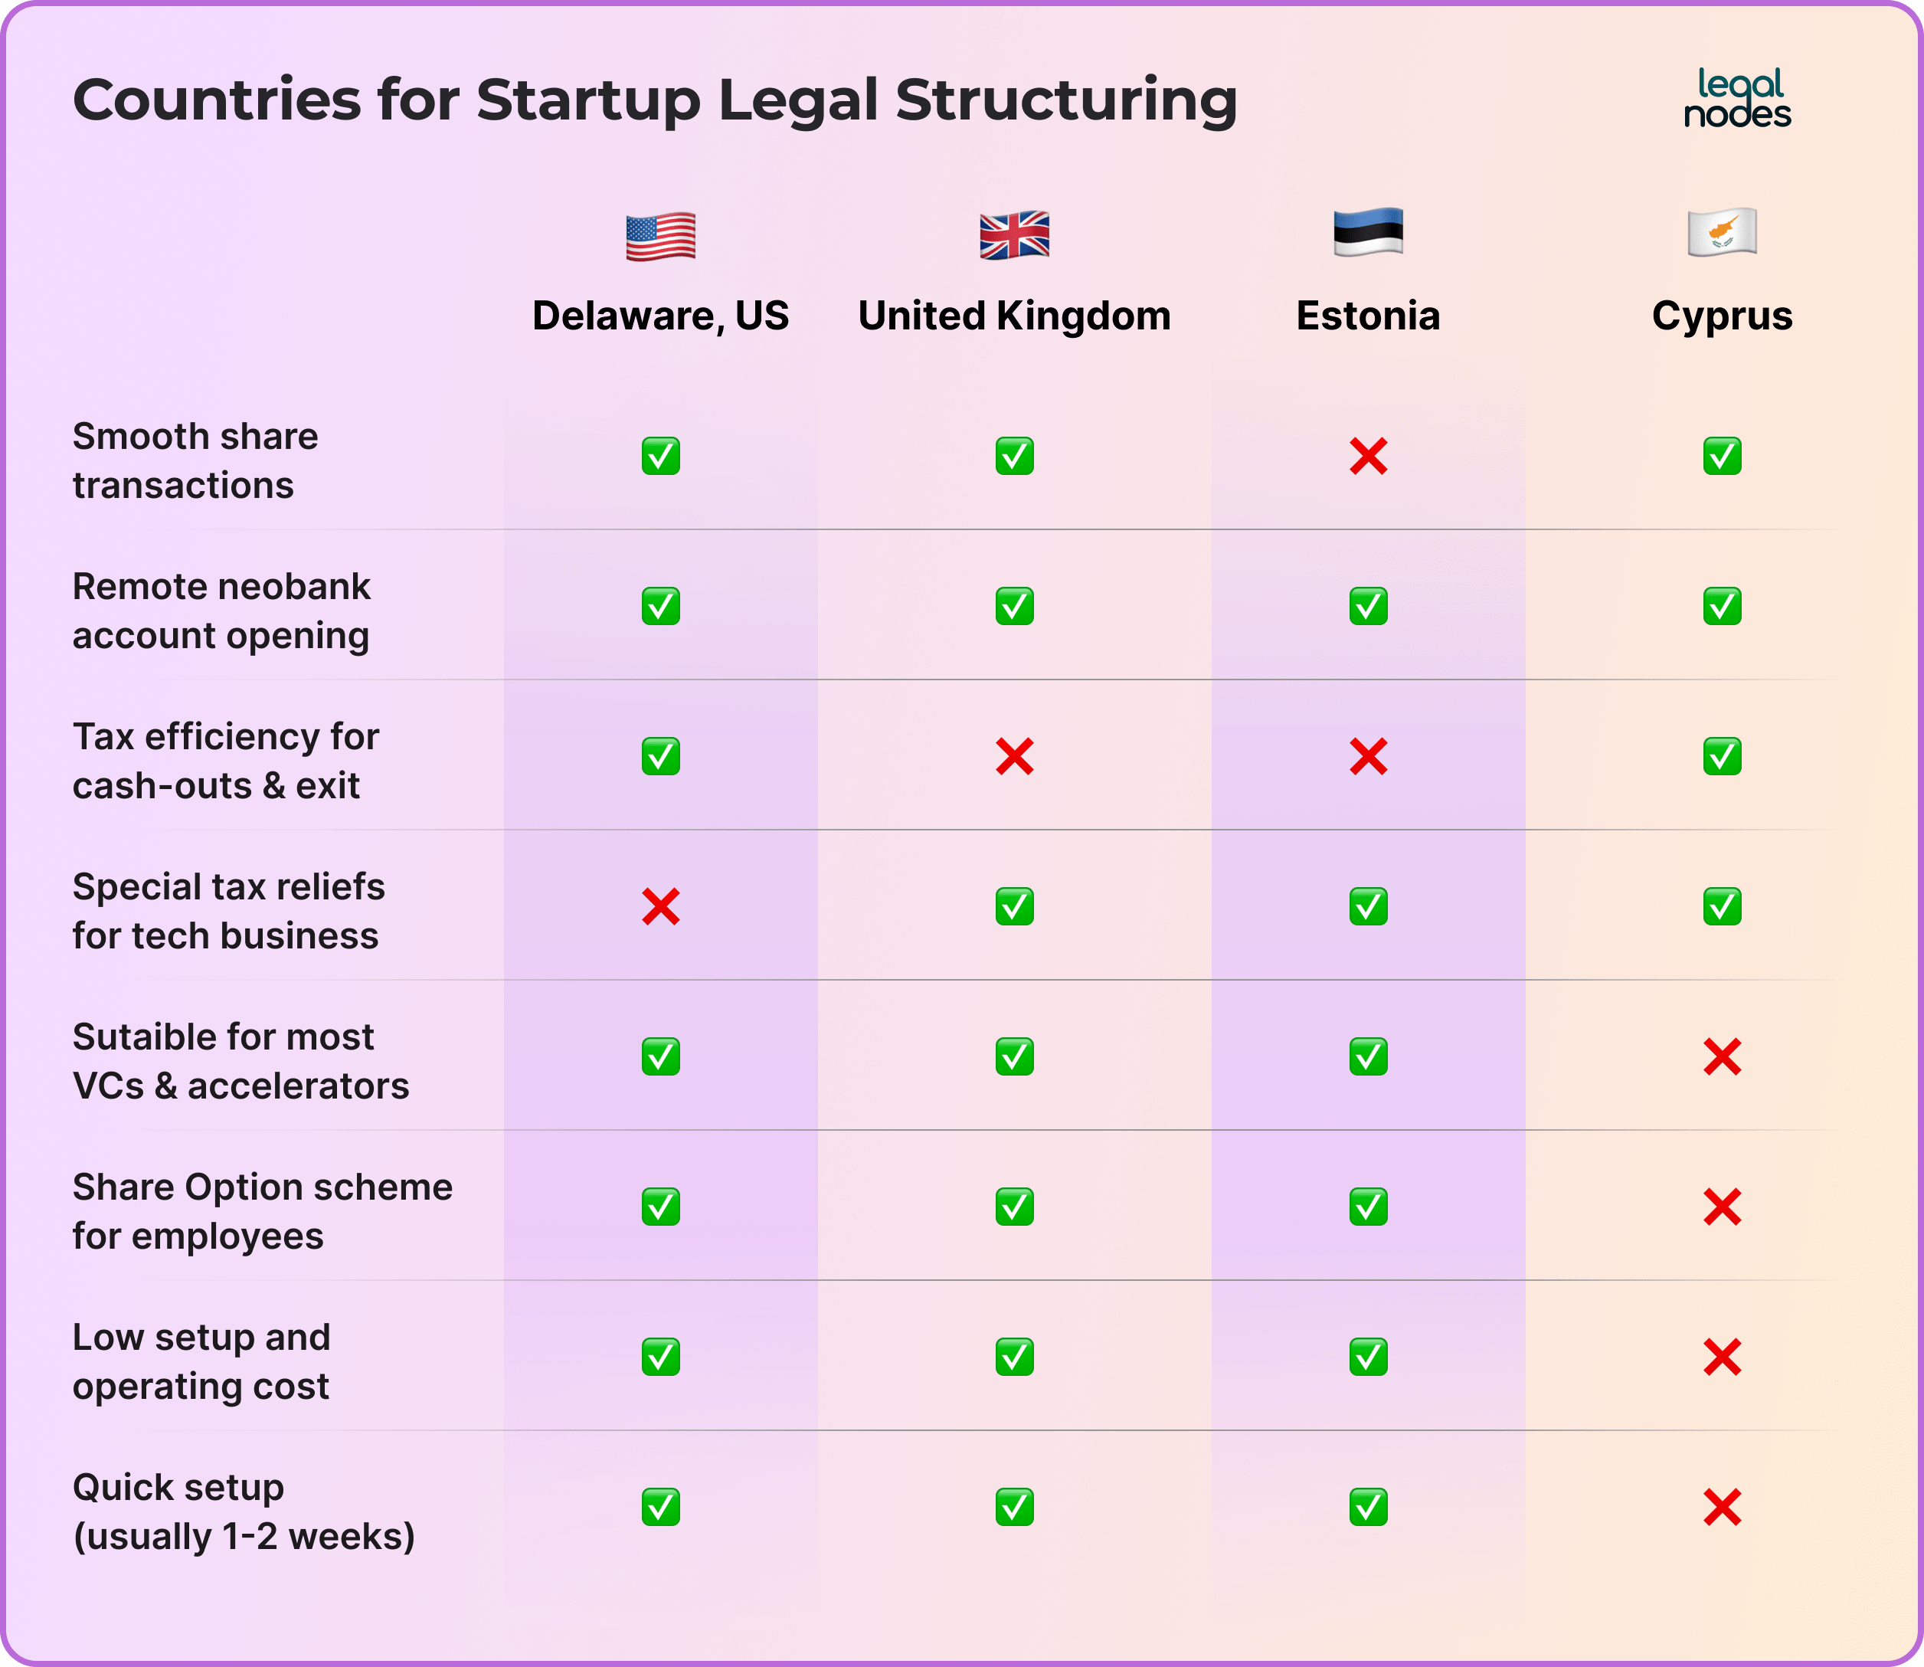Click the United States flag icon
The image size is (1924, 1667).
pos(660,236)
